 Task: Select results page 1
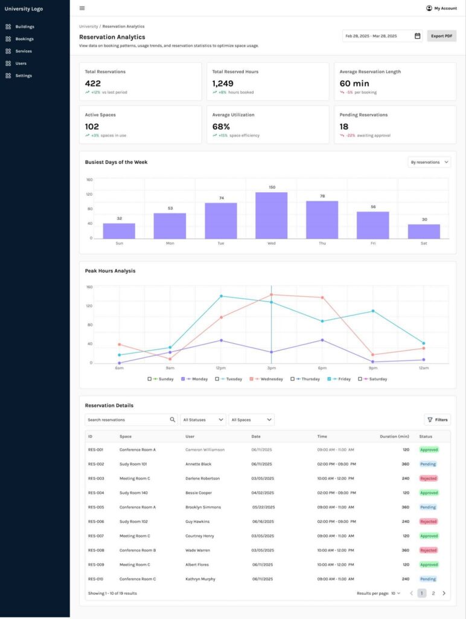(x=422, y=593)
